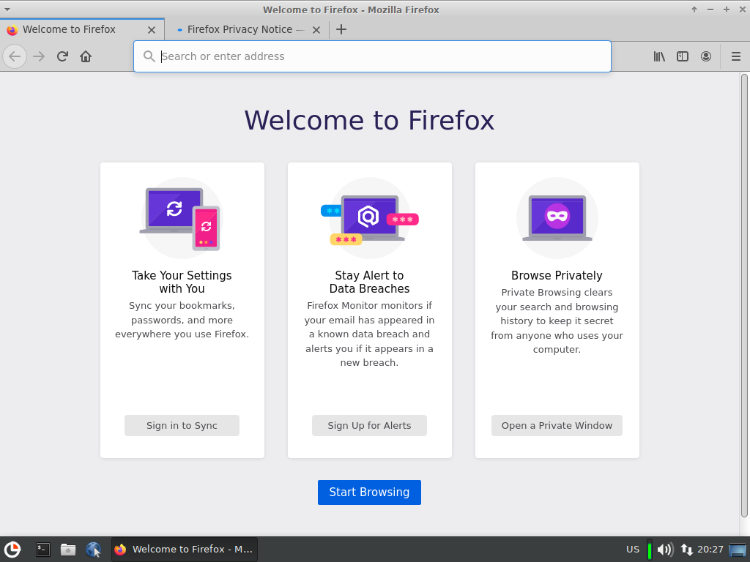
Task: Click the Start Browsing button
Action: (369, 492)
